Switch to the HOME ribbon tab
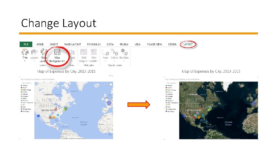This screenshot has width=277, height=155. 40,44
